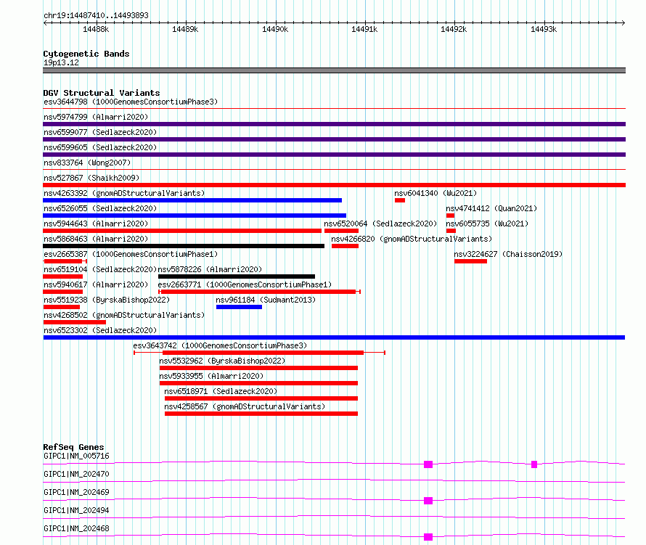
Task: Click GIPC1|NM_202470 transcript label
Action: [76, 474]
